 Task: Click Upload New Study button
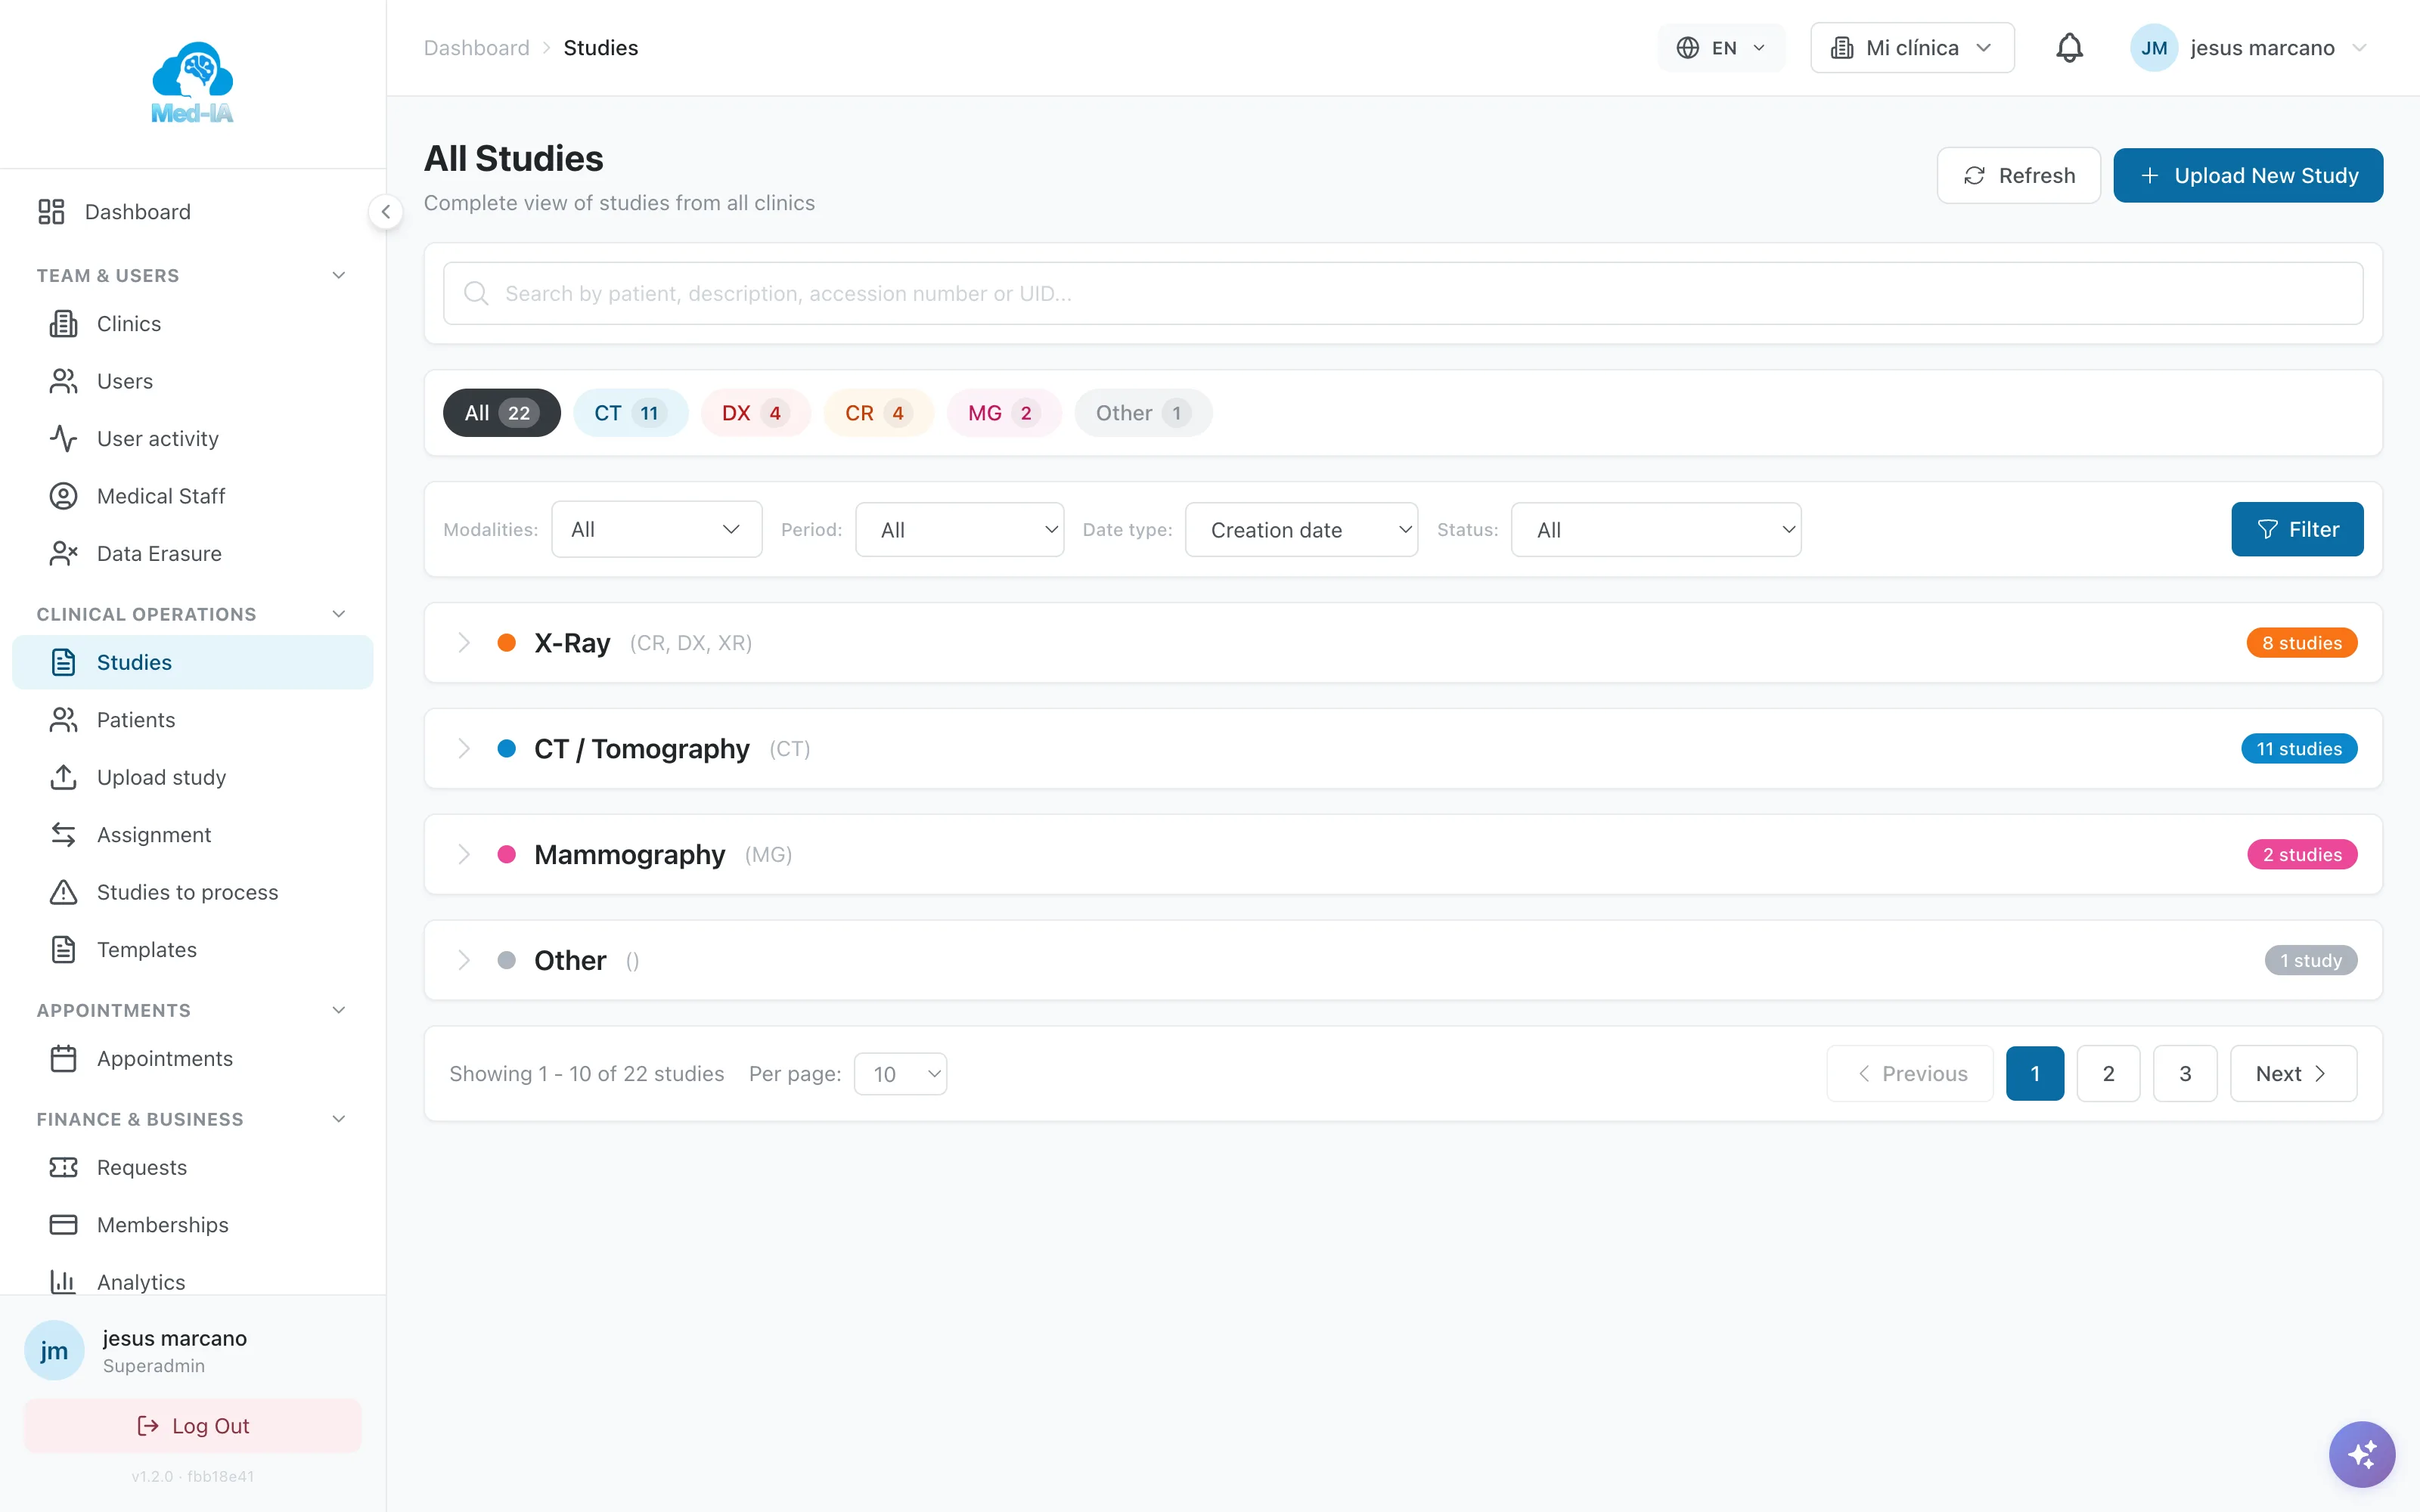click(2248, 176)
